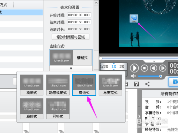Step forward one frame

[x=162, y=68]
